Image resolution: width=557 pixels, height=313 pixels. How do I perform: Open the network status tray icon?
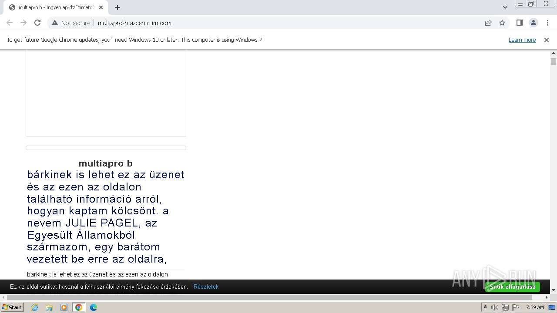point(505,307)
